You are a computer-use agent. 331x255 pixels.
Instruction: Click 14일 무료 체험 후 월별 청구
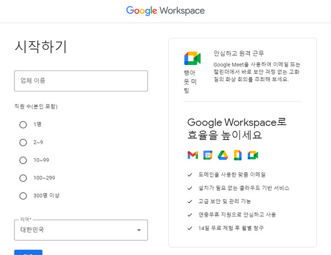[x=231, y=228]
